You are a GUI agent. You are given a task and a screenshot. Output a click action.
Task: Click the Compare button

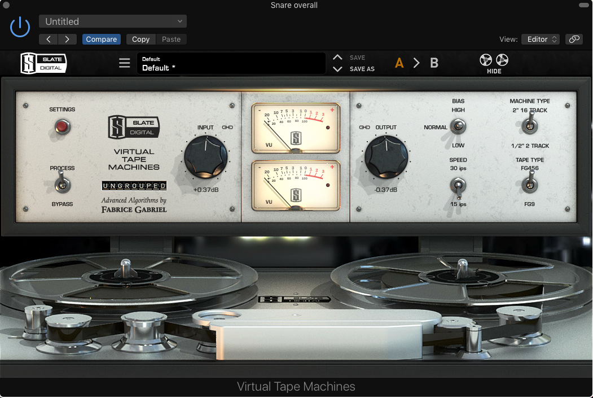click(102, 39)
